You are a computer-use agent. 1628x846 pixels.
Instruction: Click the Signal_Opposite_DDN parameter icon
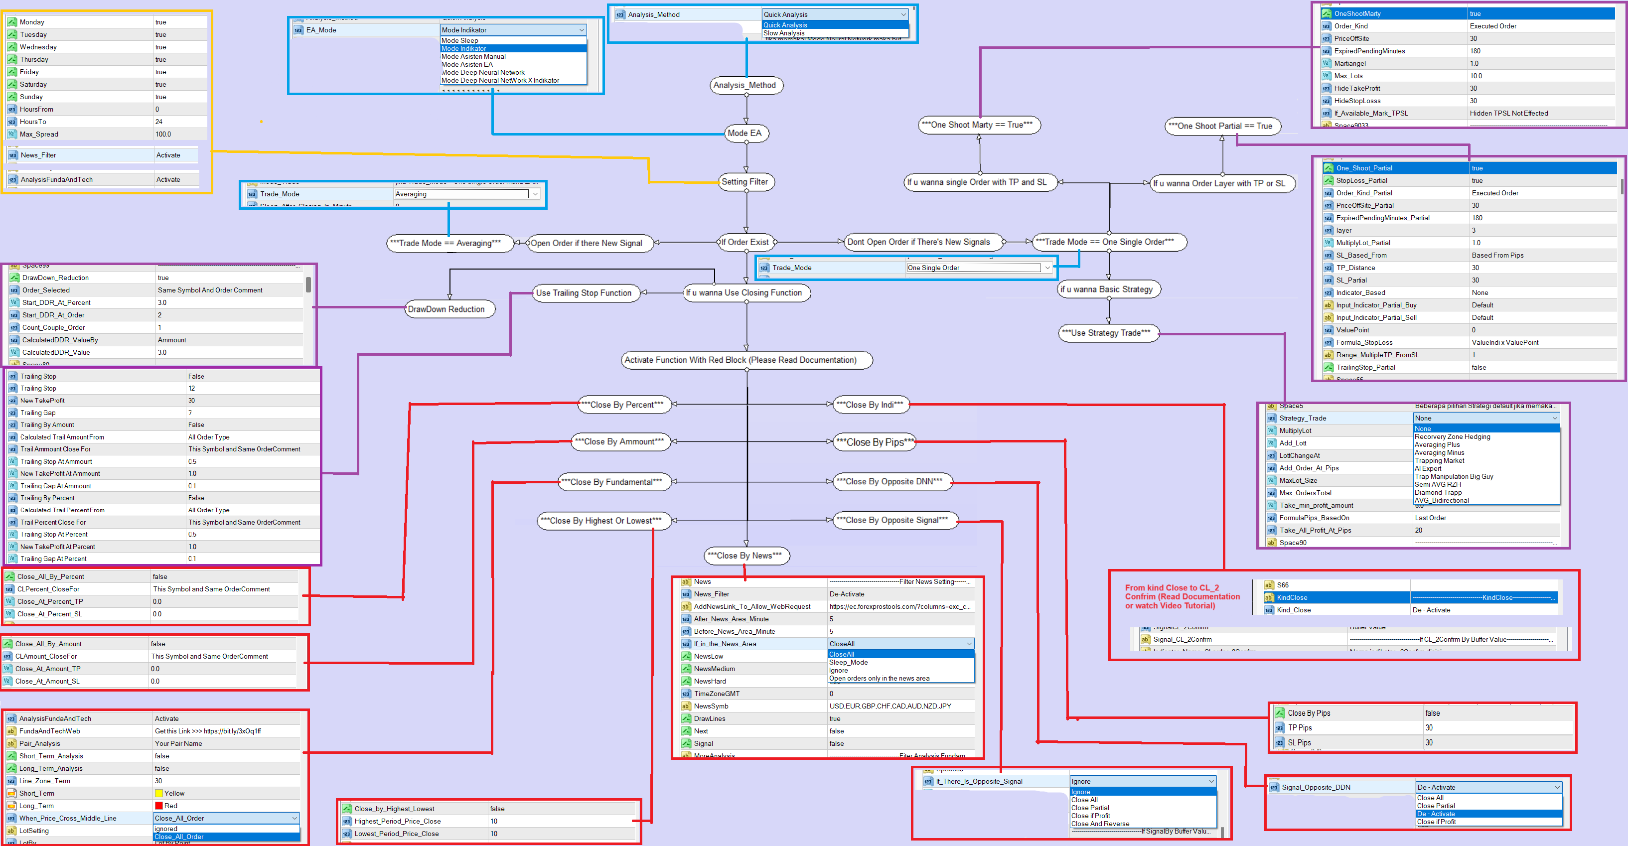tap(1274, 788)
